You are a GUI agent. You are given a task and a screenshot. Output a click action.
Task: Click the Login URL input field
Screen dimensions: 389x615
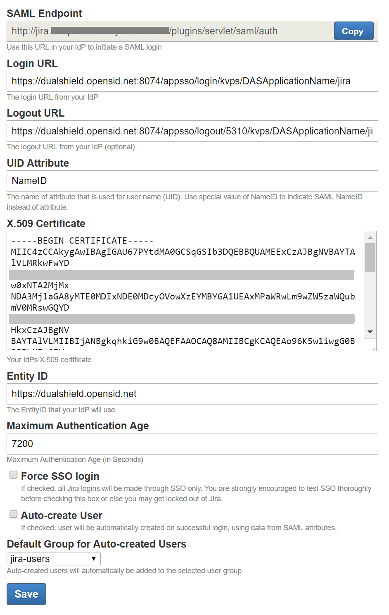[192, 81]
